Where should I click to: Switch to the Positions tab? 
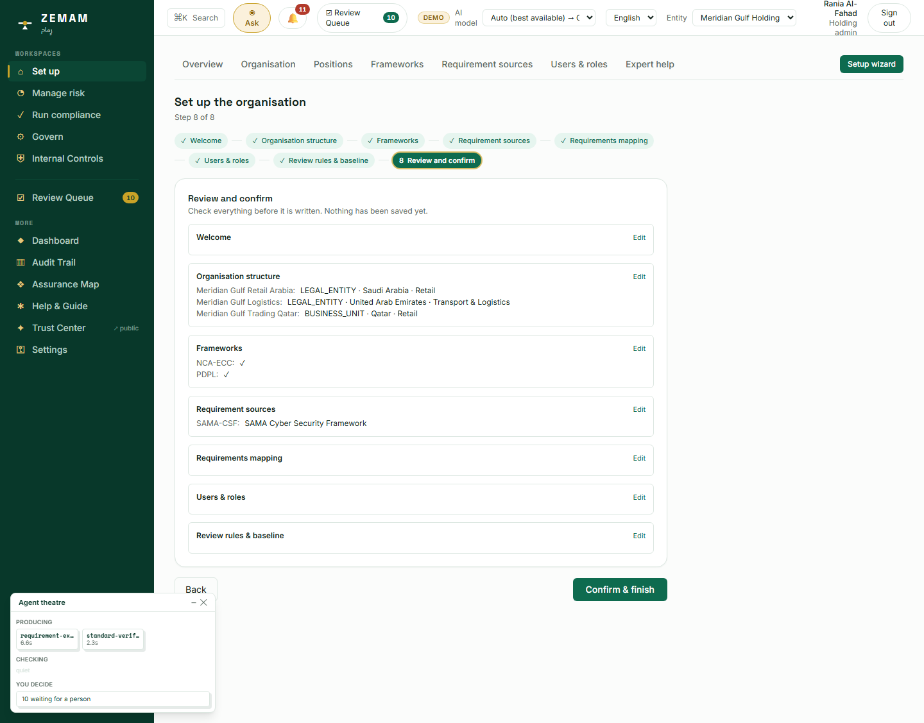click(x=333, y=64)
